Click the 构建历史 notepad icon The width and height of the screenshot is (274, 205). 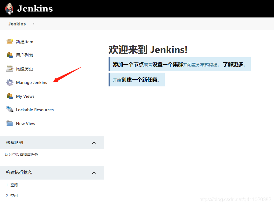point(9,69)
